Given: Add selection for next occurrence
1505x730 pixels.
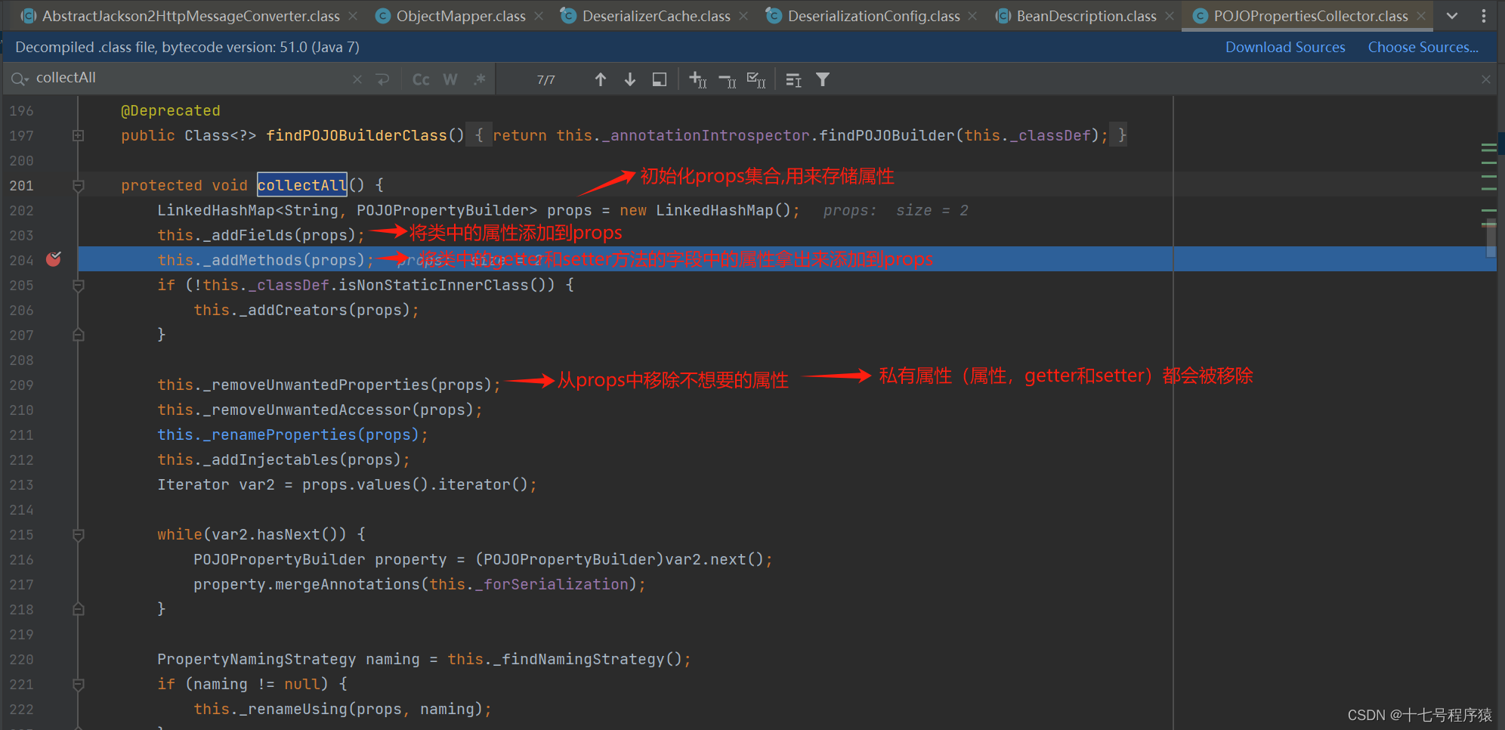Looking at the screenshot, I should coord(698,79).
